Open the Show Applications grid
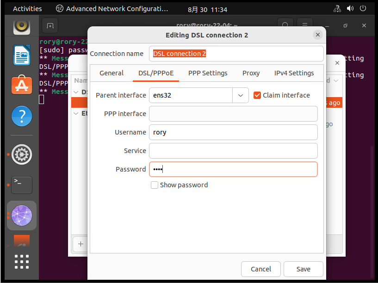This screenshot has width=378, height=283. pyautogui.click(x=22, y=262)
